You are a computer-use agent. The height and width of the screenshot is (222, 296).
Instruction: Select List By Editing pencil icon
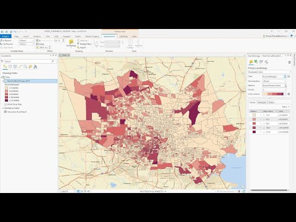click(x=20, y=67)
